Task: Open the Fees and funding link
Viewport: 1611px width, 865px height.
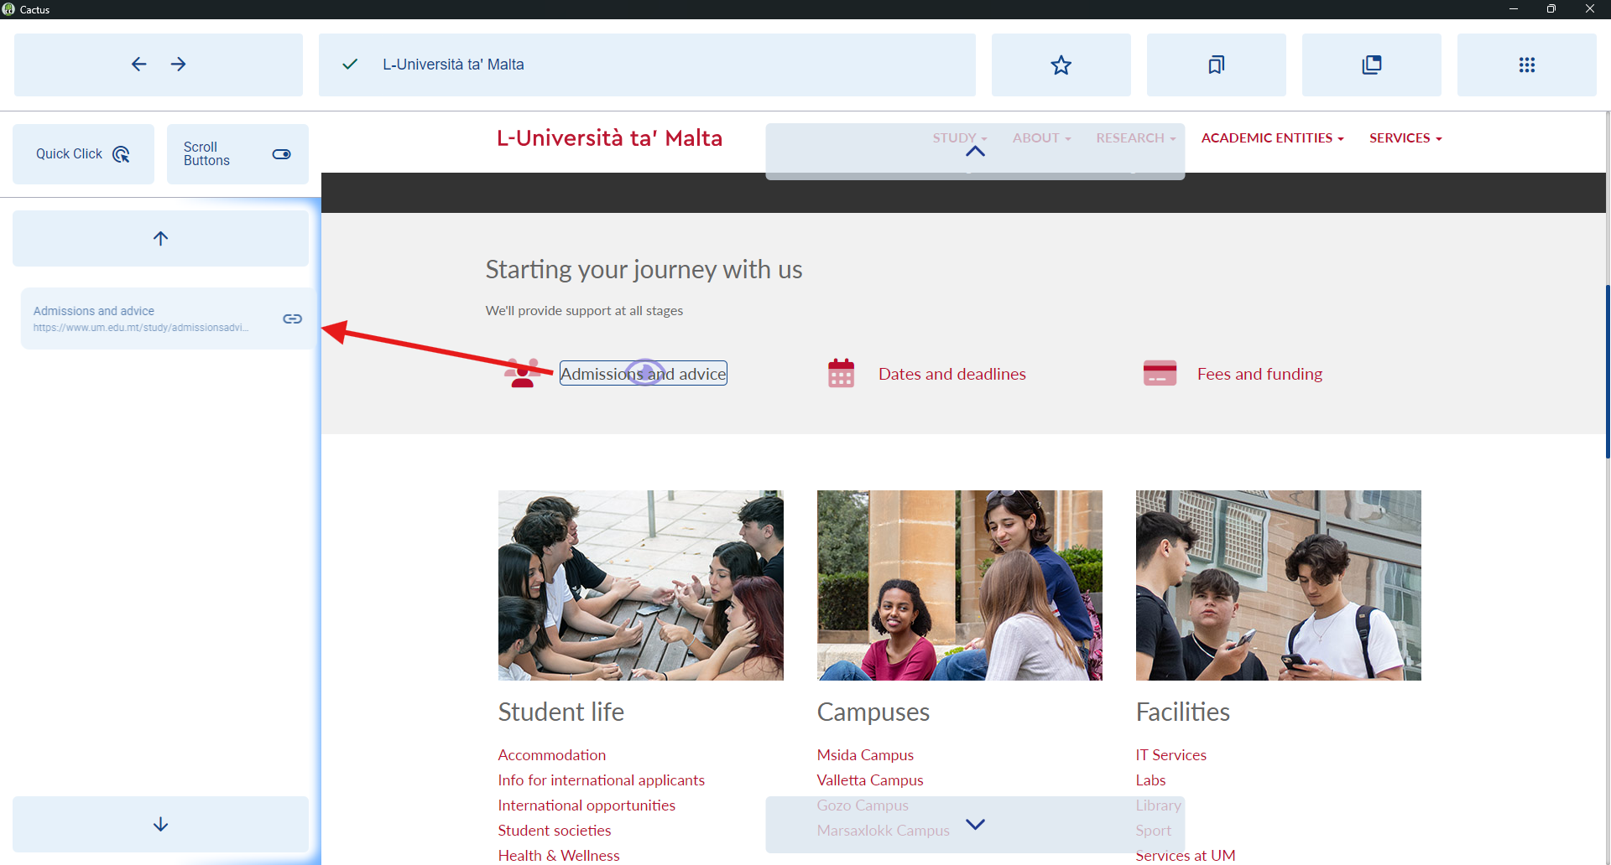Action: (1259, 374)
